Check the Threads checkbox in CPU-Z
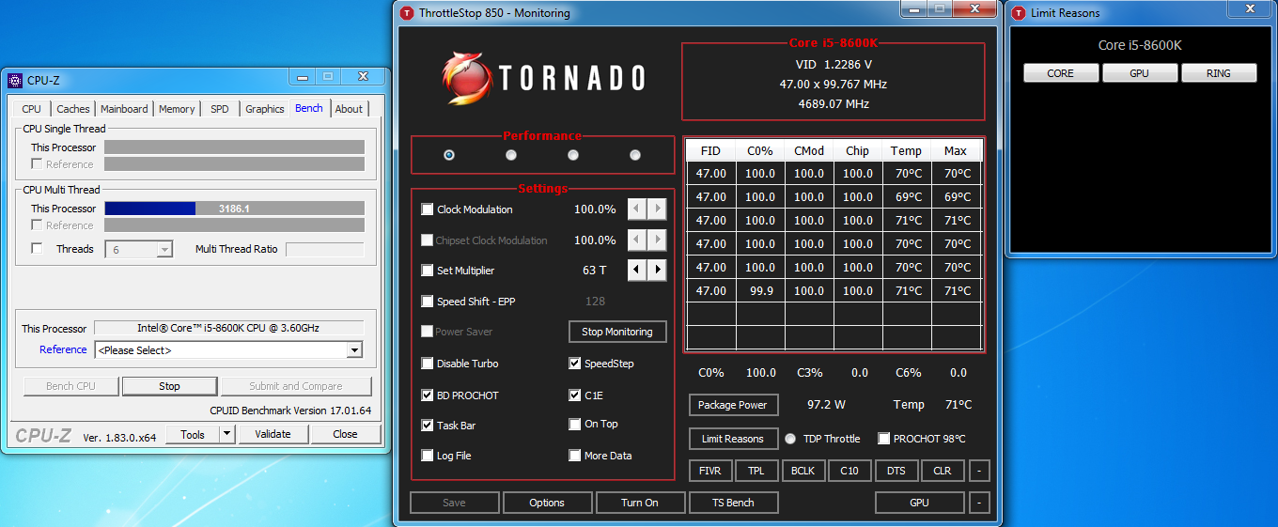Viewport: 1278px width, 527px height. coord(37,249)
